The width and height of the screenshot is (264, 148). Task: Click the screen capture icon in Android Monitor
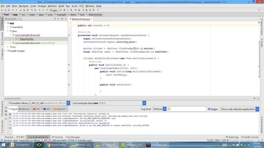(6, 108)
